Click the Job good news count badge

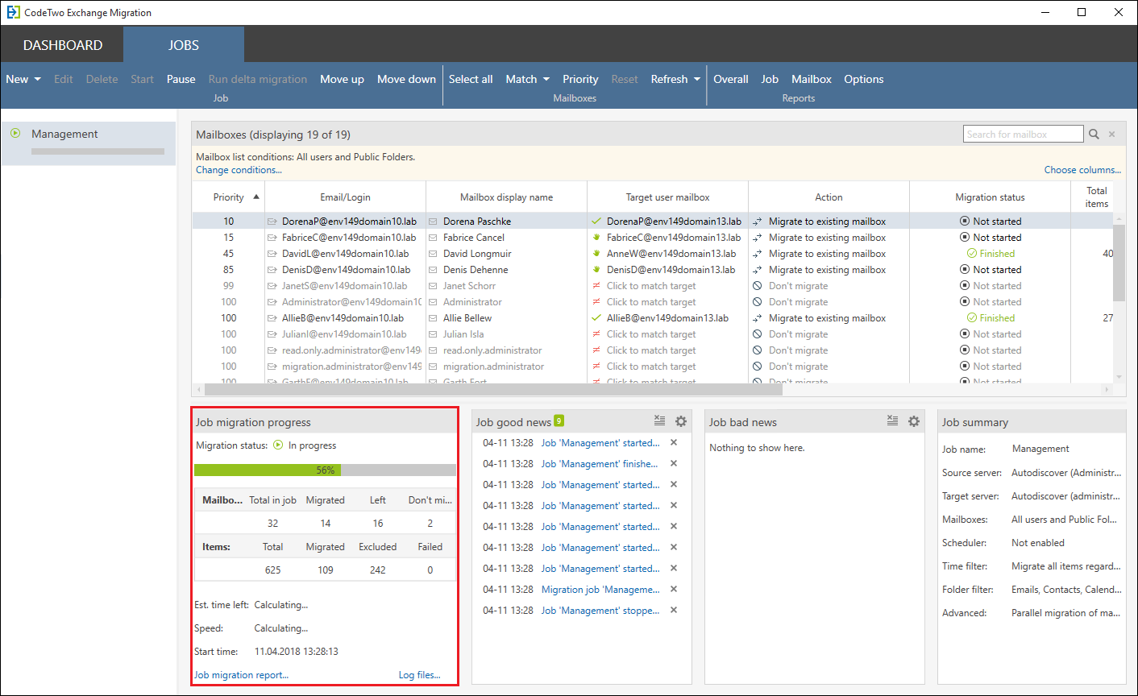559,420
